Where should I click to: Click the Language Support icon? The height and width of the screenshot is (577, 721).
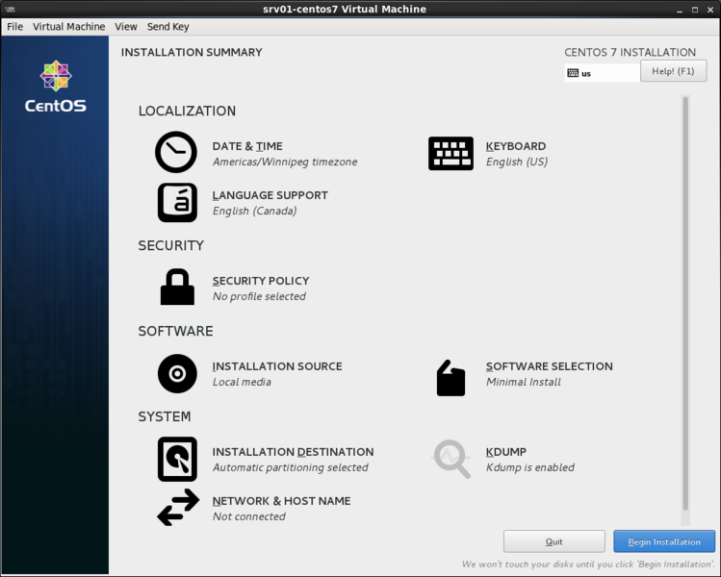coord(177,203)
